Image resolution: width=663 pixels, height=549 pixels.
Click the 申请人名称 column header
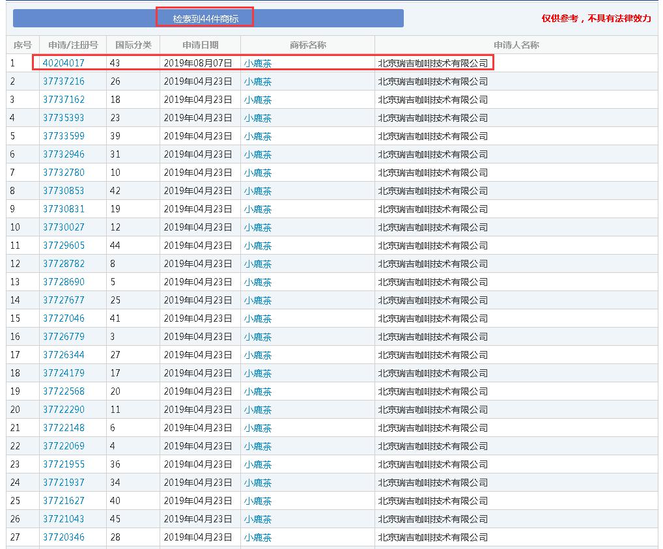point(516,45)
